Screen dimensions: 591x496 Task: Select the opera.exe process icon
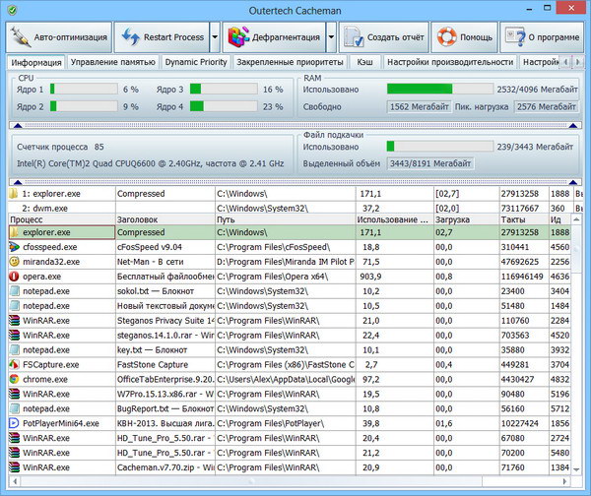pyautogui.click(x=14, y=279)
